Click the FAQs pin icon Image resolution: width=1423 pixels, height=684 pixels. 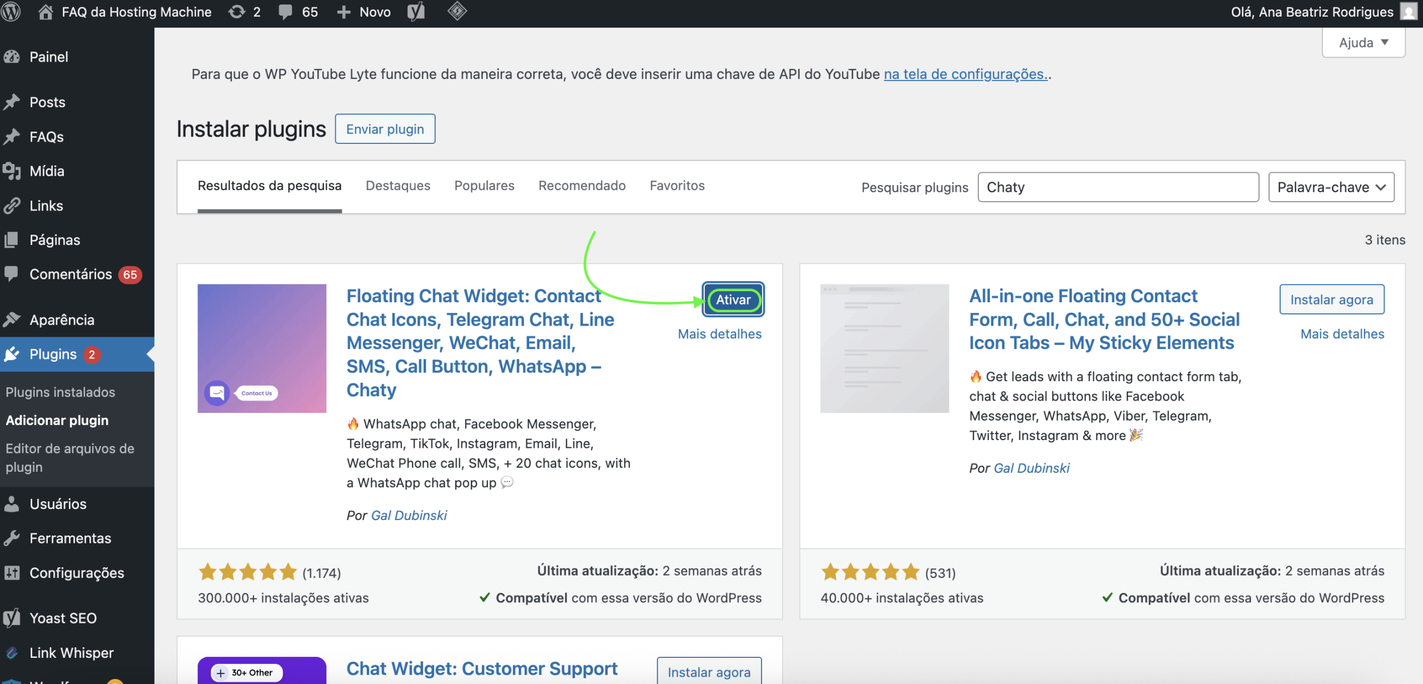12,137
